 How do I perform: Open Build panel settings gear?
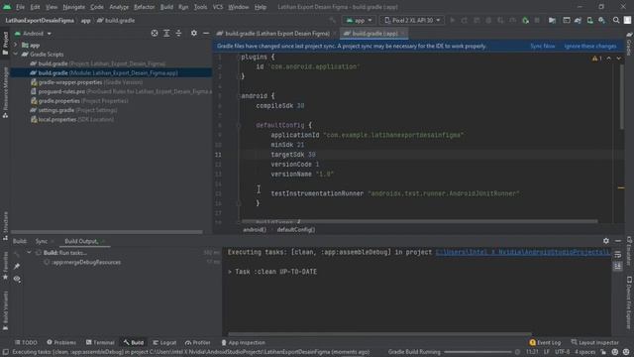coord(605,241)
